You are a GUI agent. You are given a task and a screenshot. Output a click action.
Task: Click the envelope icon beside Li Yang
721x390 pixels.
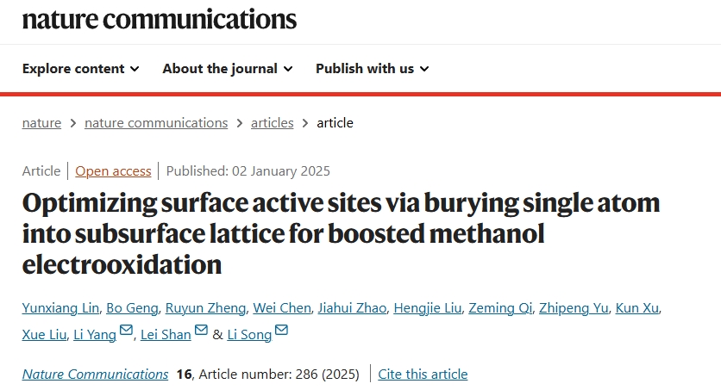126,331
